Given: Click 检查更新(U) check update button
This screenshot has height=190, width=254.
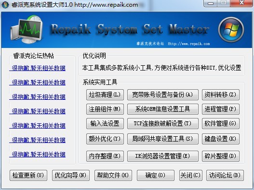Looking at the screenshot, I should pyautogui.click(x=28, y=175).
